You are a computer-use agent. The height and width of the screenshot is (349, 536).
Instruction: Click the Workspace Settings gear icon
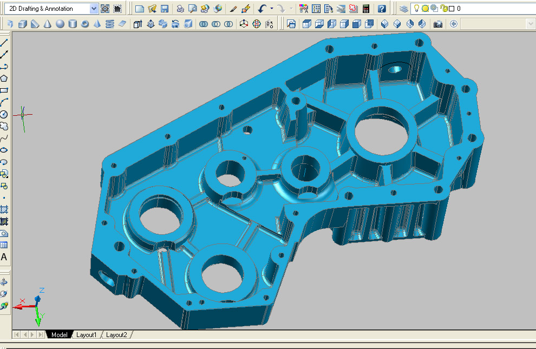[105, 9]
